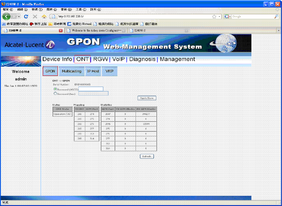
Task: Select the GPON sub-tab
Action: tap(50, 71)
